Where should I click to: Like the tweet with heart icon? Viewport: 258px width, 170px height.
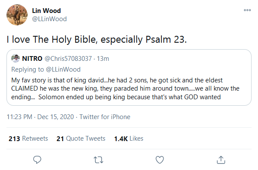(x=160, y=160)
